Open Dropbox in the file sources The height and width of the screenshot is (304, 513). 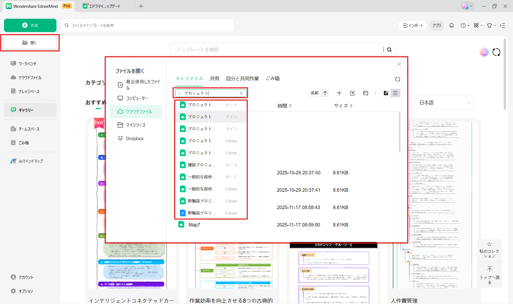tap(135, 138)
